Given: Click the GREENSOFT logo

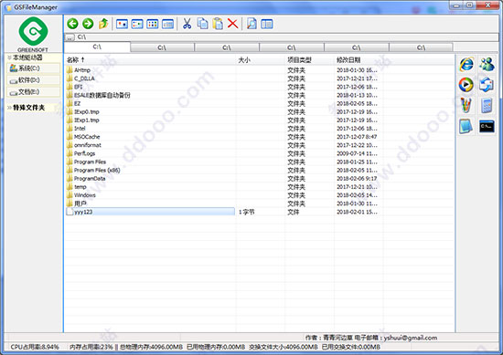Looking at the screenshot, I should 33,34.
